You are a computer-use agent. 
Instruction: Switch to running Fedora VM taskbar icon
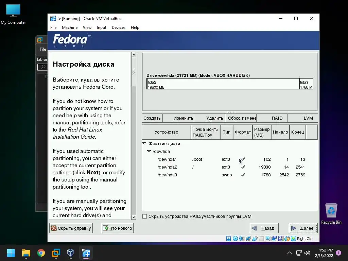[86, 253]
